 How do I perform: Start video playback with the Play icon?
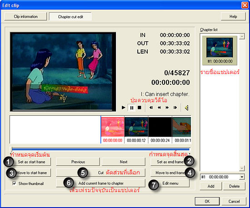pos(123,108)
